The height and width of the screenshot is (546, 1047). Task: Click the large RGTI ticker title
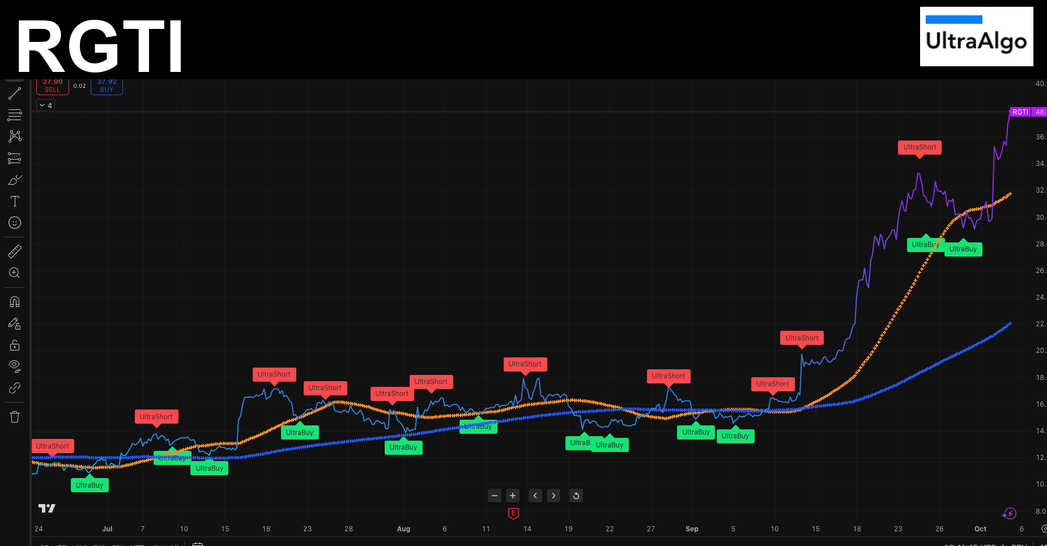coord(100,46)
